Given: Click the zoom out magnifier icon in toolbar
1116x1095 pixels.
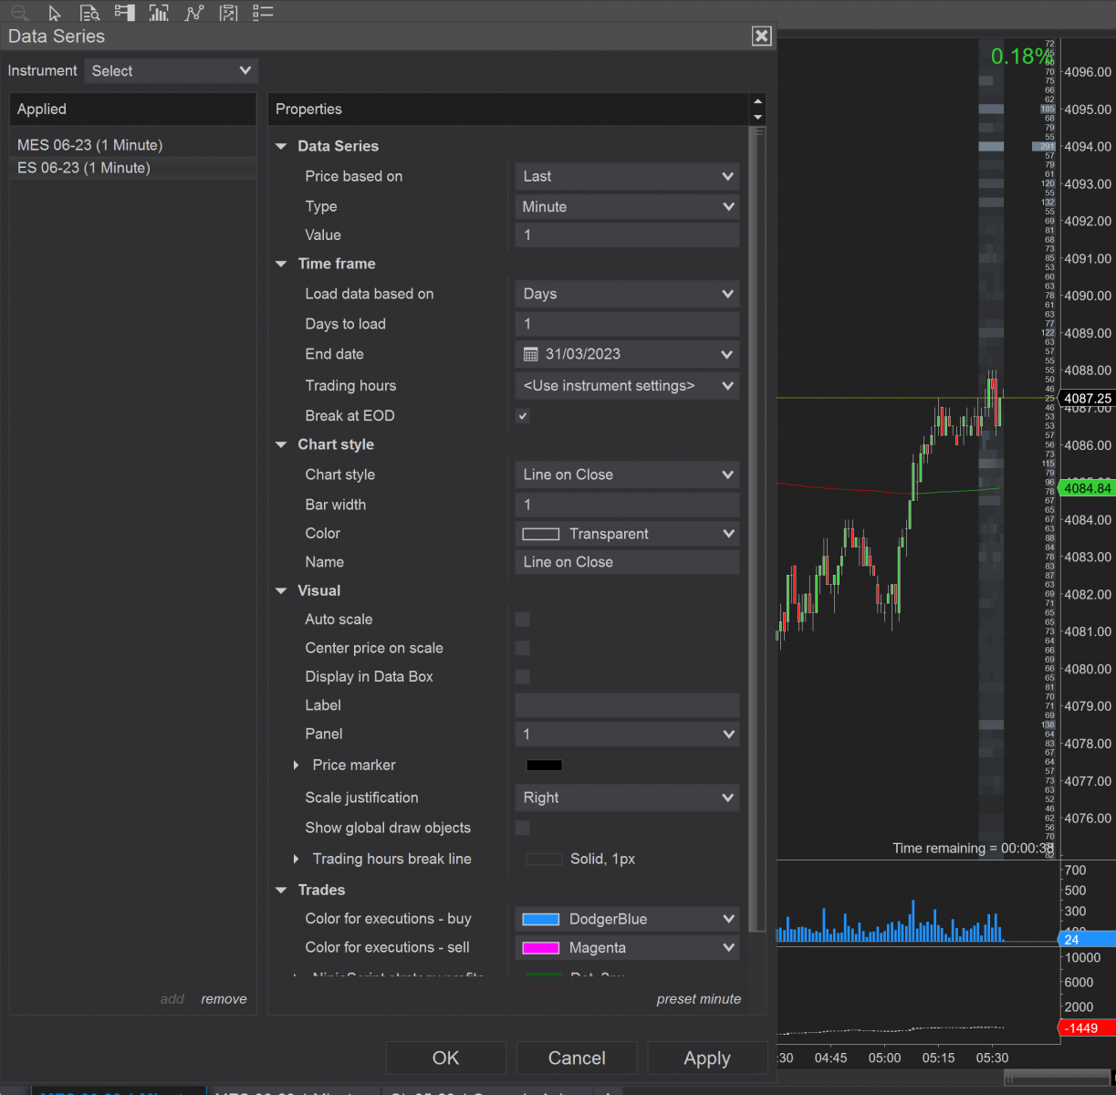Looking at the screenshot, I should 19,12.
